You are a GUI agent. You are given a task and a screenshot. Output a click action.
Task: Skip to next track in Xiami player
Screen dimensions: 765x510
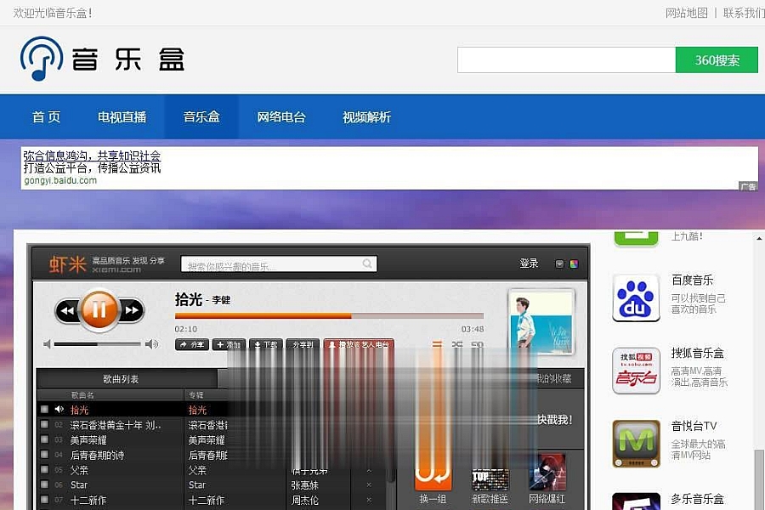[x=132, y=310]
